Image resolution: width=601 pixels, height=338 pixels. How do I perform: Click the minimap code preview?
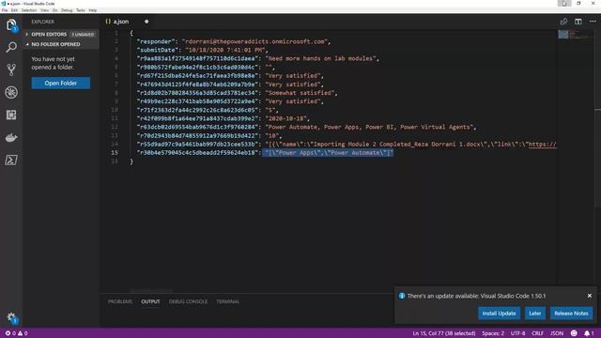[x=574, y=35]
